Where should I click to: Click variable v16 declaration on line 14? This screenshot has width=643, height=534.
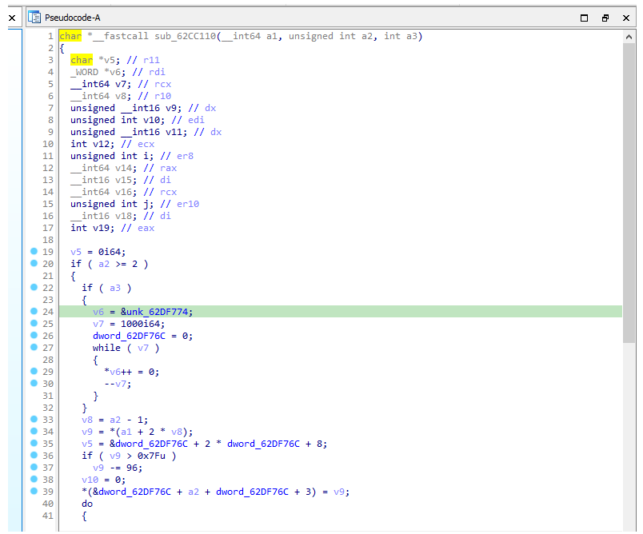pyautogui.click(x=123, y=192)
